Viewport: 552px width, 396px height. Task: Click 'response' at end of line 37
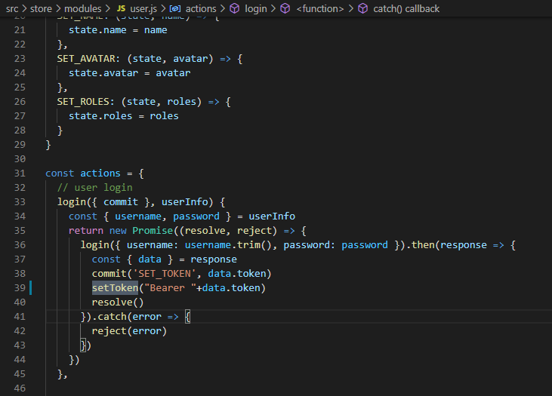point(214,259)
